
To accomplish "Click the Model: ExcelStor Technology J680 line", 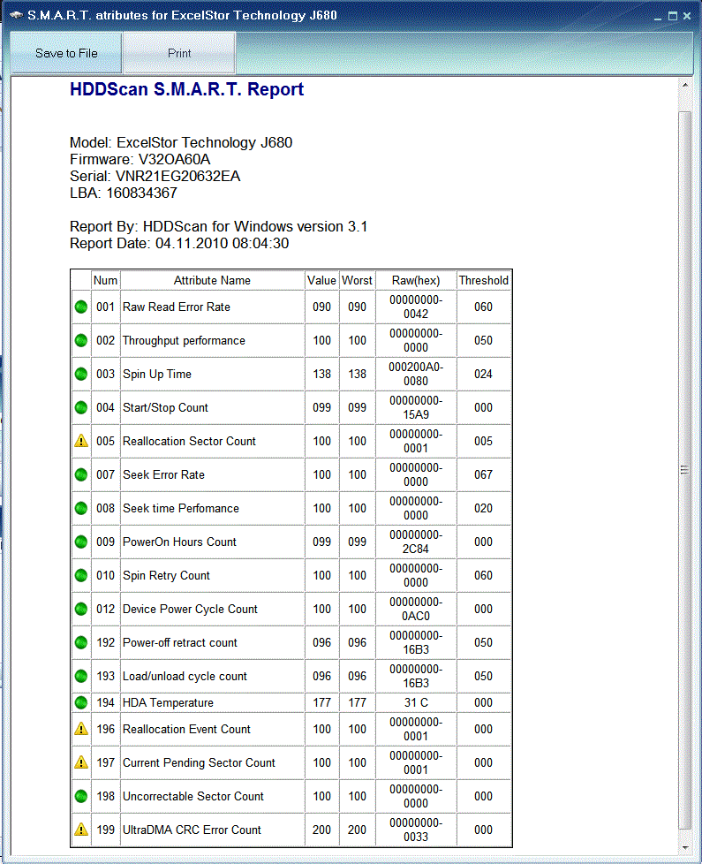I will [181, 143].
